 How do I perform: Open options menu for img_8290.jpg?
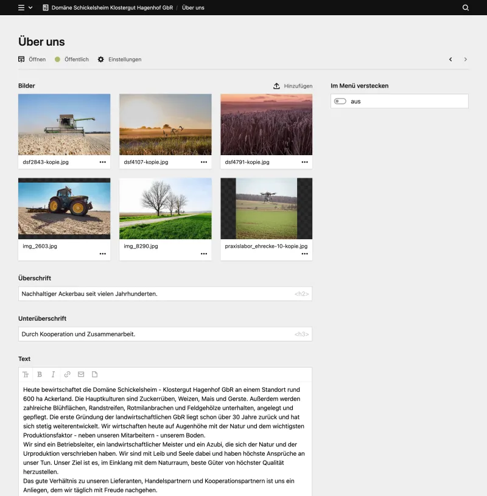(x=203, y=254)
